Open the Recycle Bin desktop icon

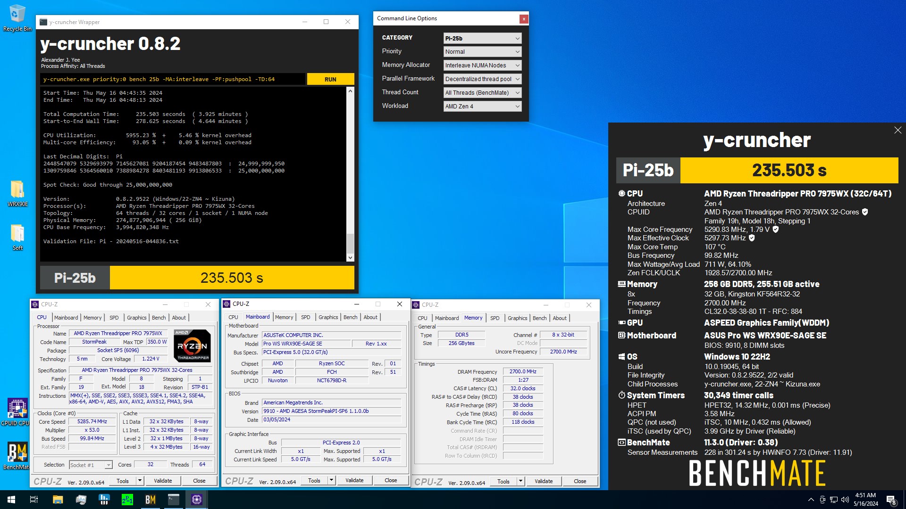(x=17, y=18)
